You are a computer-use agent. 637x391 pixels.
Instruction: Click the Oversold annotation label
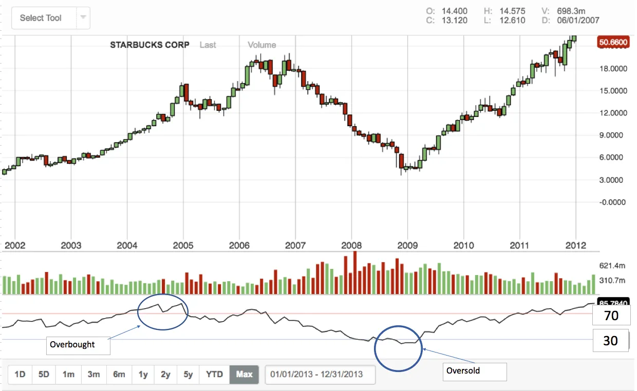[475, 370]
